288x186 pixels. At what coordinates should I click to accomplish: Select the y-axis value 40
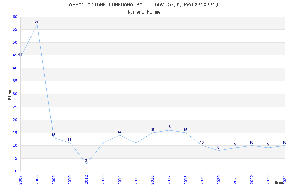[15, 68]
